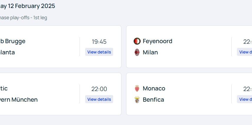
Task: Click the Milan club crest
Action: 137,52
